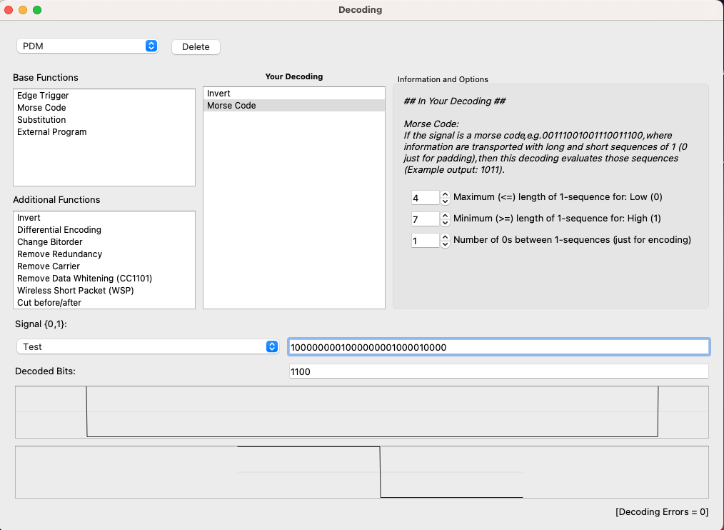Select Remove Carrier function
This screenshot has height=530, width=724.
(49, 266)
